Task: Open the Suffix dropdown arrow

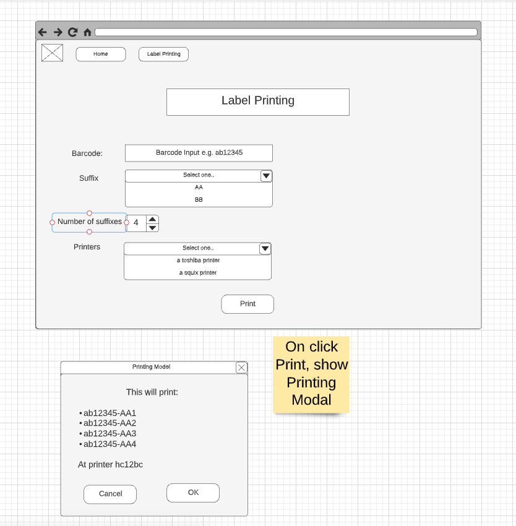Action: coord(266,176)
